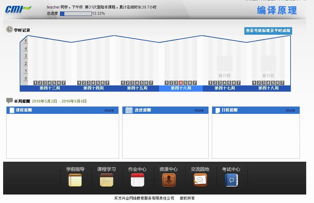Open the 资源中心 download icon
314x203 pixels.
[x=169, y=180]
